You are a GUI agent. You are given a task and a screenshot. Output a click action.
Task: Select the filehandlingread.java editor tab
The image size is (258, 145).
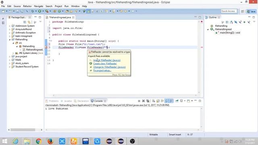(x=60, y=17)
